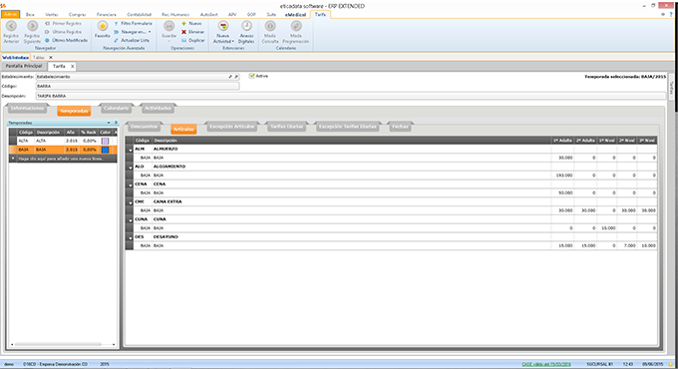Image resolution: width=678 pixels, height=369 pixels.
Task: Click the ALTA season color swatch
Action: tap(105, 141)
